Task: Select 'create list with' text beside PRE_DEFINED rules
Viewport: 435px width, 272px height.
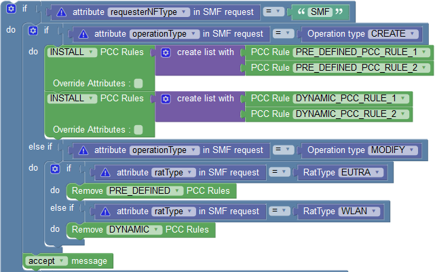Action: pos(206,52)
